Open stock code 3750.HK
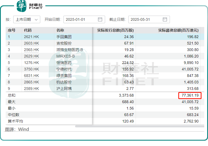 [31, 69]
